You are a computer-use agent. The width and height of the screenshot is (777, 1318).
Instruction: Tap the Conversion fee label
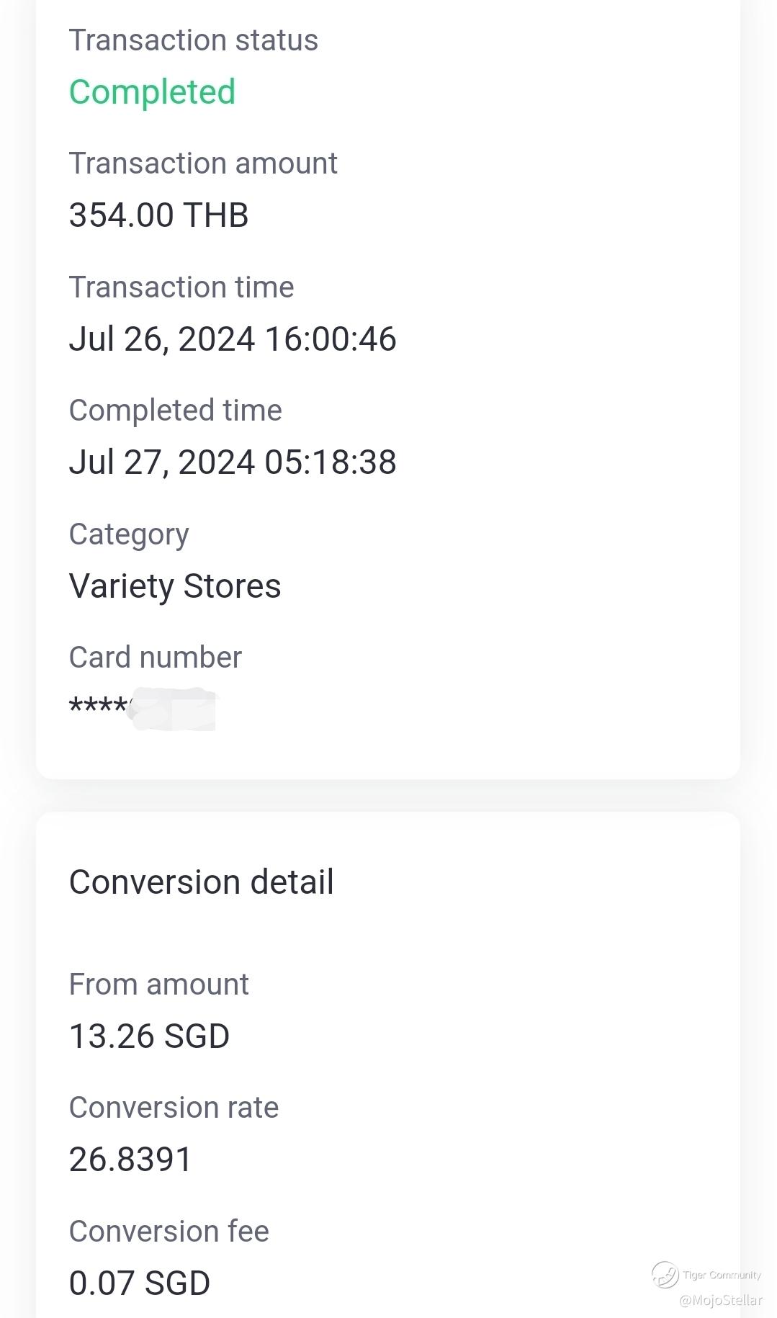pyautogui.click(x=169, y=1232)
